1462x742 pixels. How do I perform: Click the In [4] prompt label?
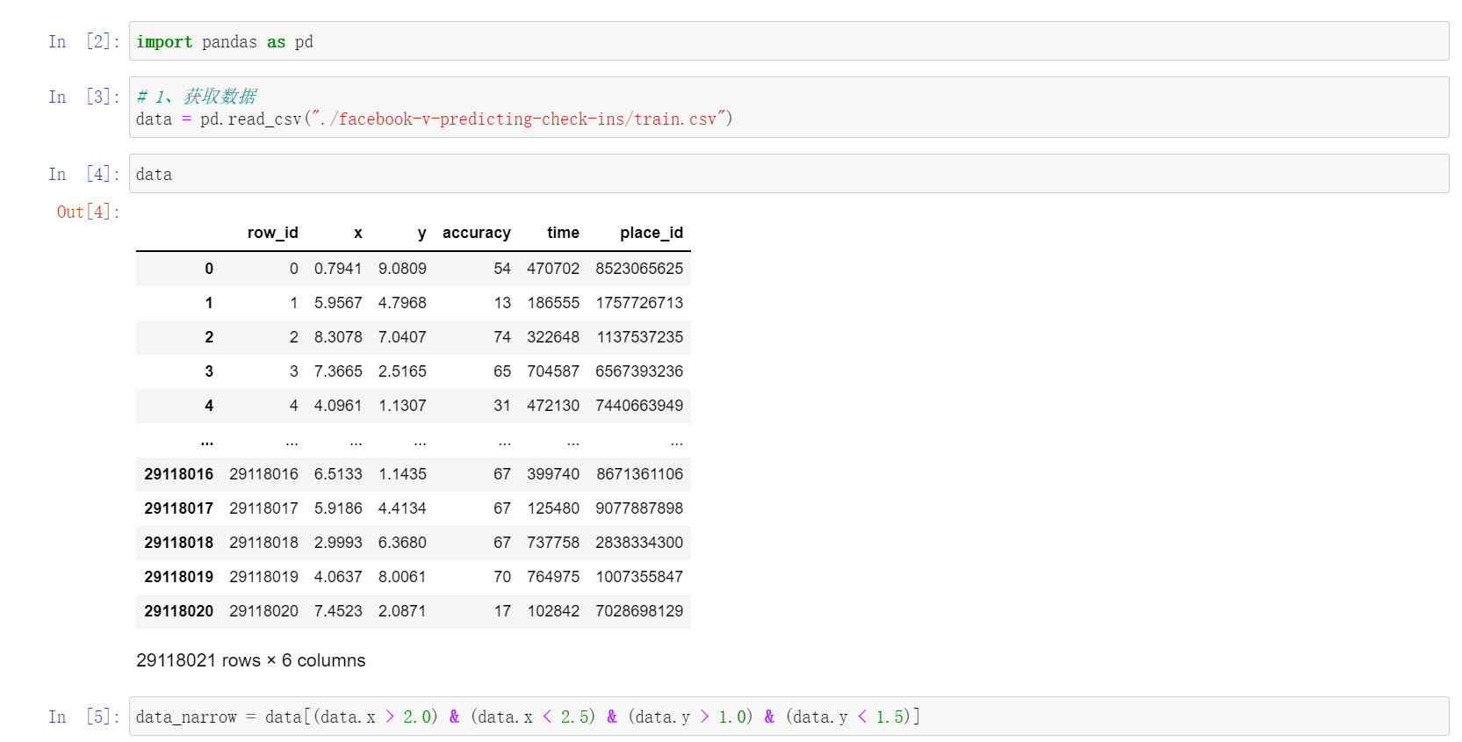click(84, 174)
